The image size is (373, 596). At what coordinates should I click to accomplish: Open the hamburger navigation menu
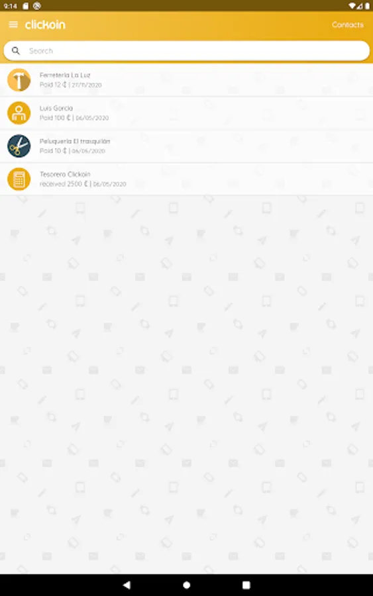click(x=13, y=25)
